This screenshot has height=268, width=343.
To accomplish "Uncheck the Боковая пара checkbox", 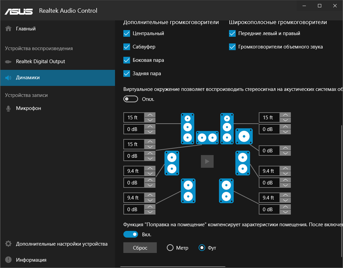I will 127,60.
